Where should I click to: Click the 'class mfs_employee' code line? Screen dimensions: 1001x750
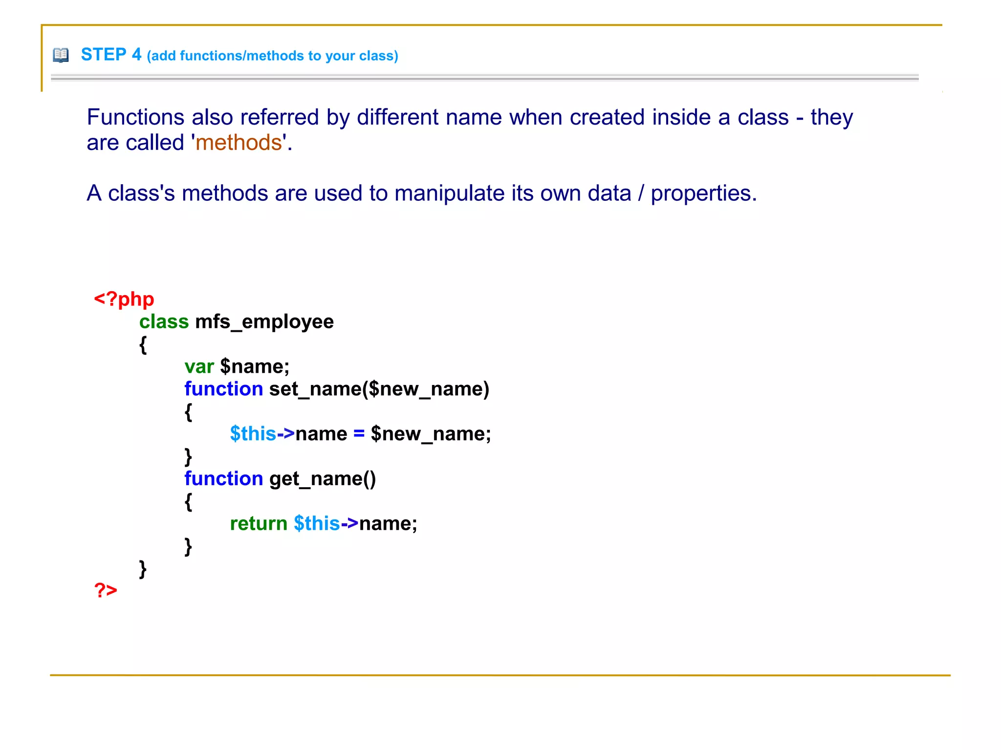pos(237,322)
